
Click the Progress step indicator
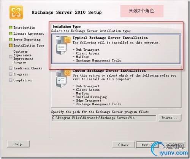point(11,74)
